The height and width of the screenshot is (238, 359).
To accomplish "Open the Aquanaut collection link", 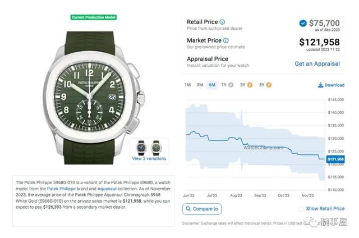I will 116,189.
